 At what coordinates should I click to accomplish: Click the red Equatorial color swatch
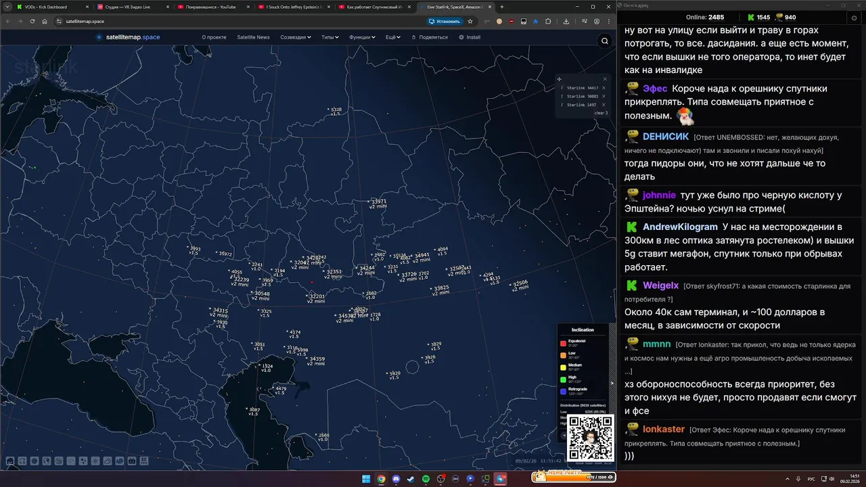pos(563,344)
